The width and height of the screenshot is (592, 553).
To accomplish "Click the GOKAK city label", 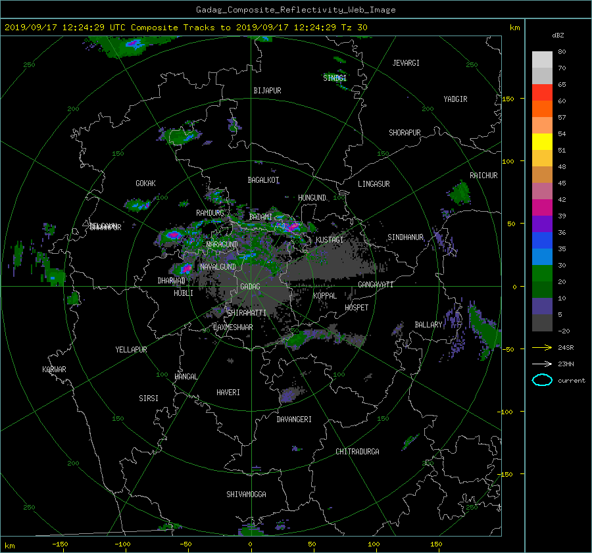I will [145, 183].
